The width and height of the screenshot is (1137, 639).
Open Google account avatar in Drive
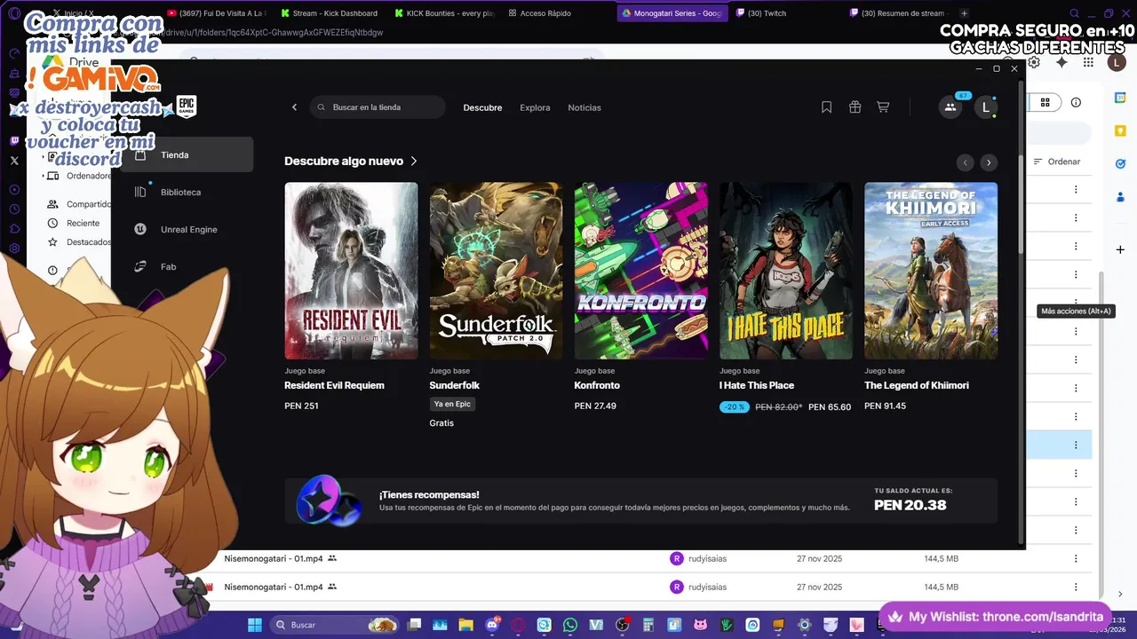(x=1117, y=62)
